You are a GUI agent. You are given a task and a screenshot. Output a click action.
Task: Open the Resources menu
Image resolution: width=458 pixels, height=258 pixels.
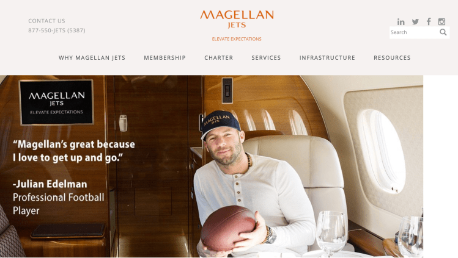(x=392, y=58)
